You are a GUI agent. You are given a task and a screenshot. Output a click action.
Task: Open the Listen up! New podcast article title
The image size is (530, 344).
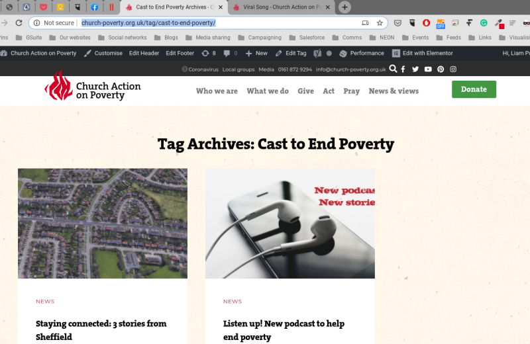[284, 330]
